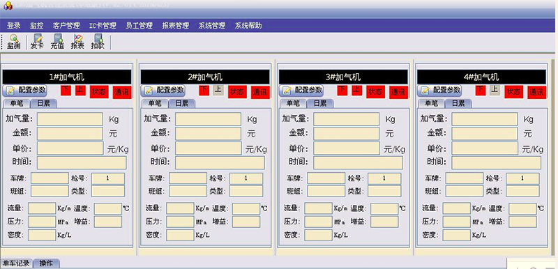
Task: Switch to 日累 tab on 2#加气机
Action: pos(182,103)
